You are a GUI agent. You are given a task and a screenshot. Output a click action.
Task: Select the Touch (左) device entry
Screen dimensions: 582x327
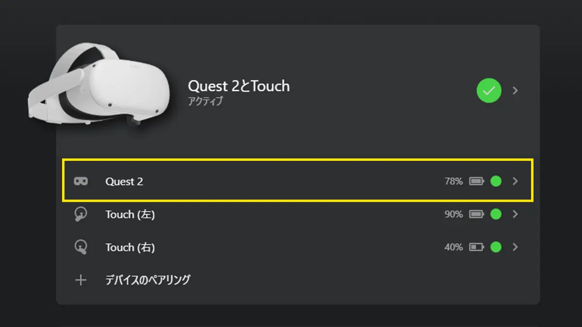(298, 214)
